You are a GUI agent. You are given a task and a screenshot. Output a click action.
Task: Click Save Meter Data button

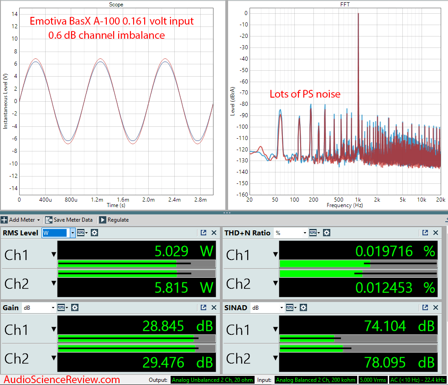[x=69, y=220]
